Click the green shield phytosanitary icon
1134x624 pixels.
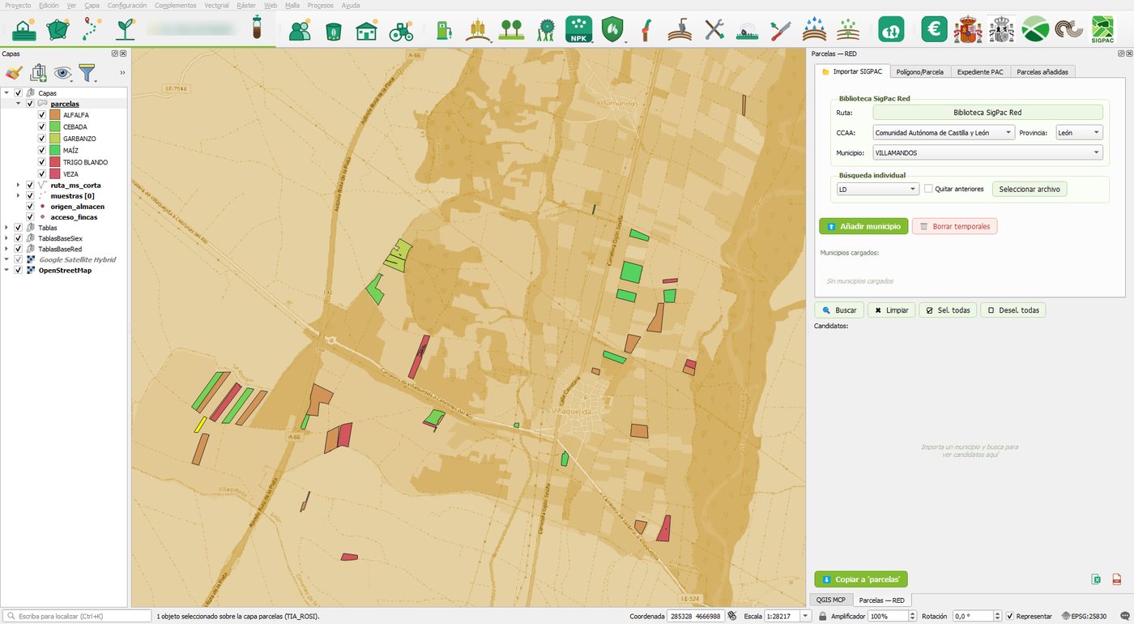pos(613,30)
